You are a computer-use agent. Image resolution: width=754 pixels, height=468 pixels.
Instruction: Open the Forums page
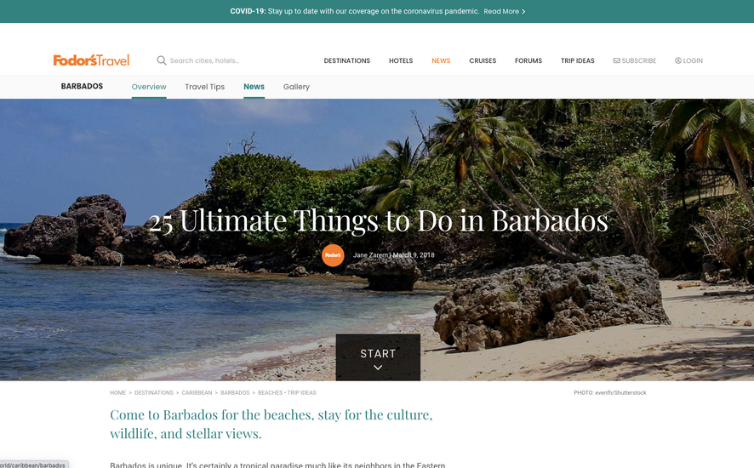coord(528,60)
